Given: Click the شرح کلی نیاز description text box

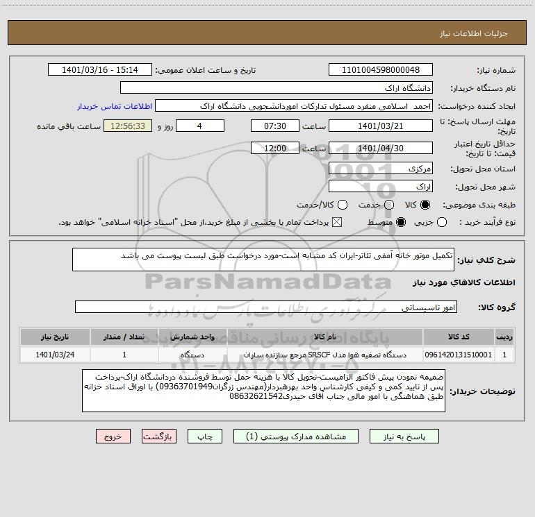Looking at the screenshot, I should [263, 260].
